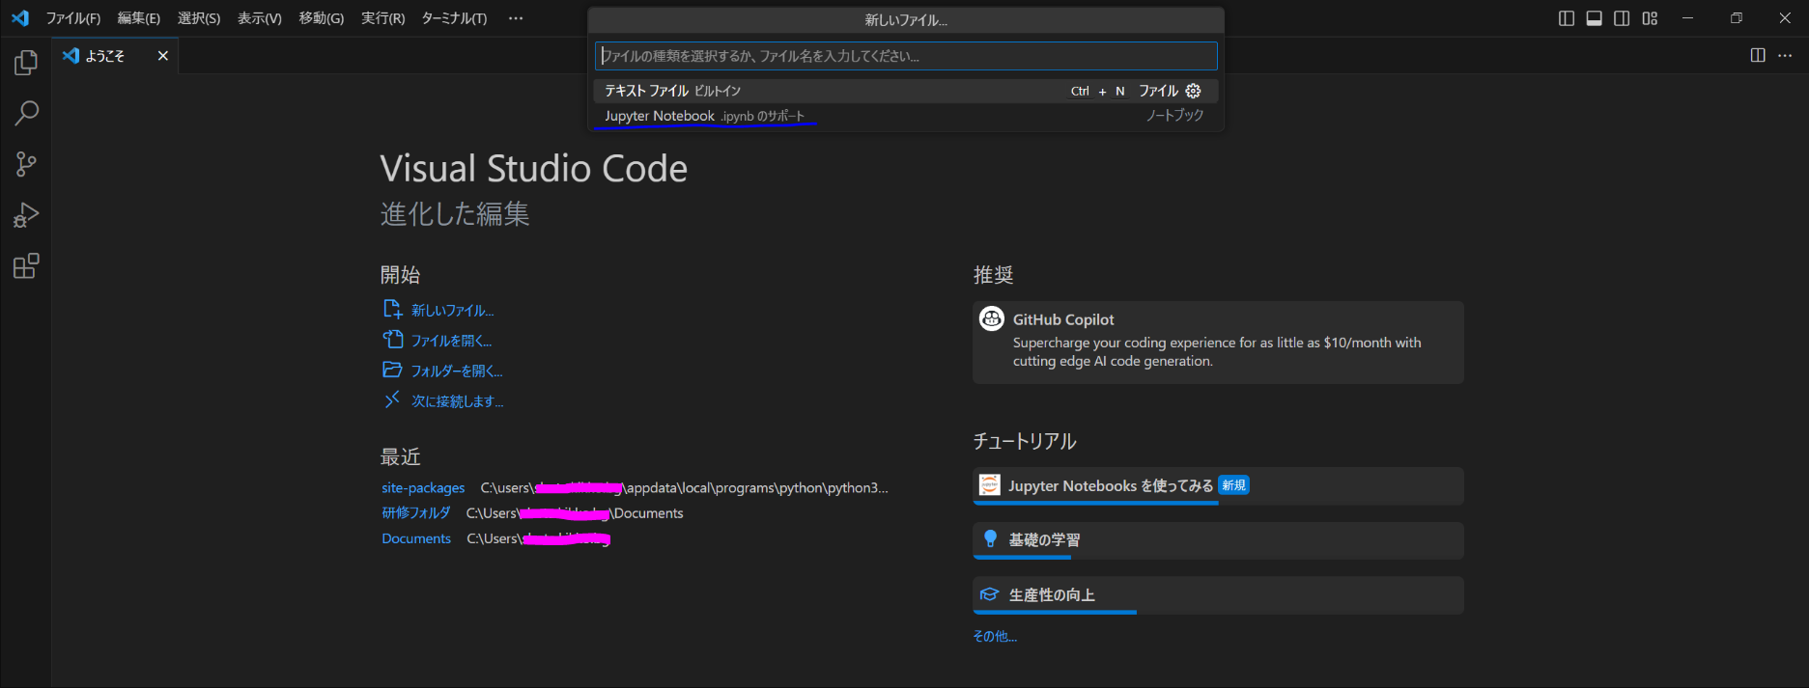The height and width of the screenshot is (688, 1809).
Task: Click the lightbulb icon on 基礎の学習
Action: click(x=990, y=538)
